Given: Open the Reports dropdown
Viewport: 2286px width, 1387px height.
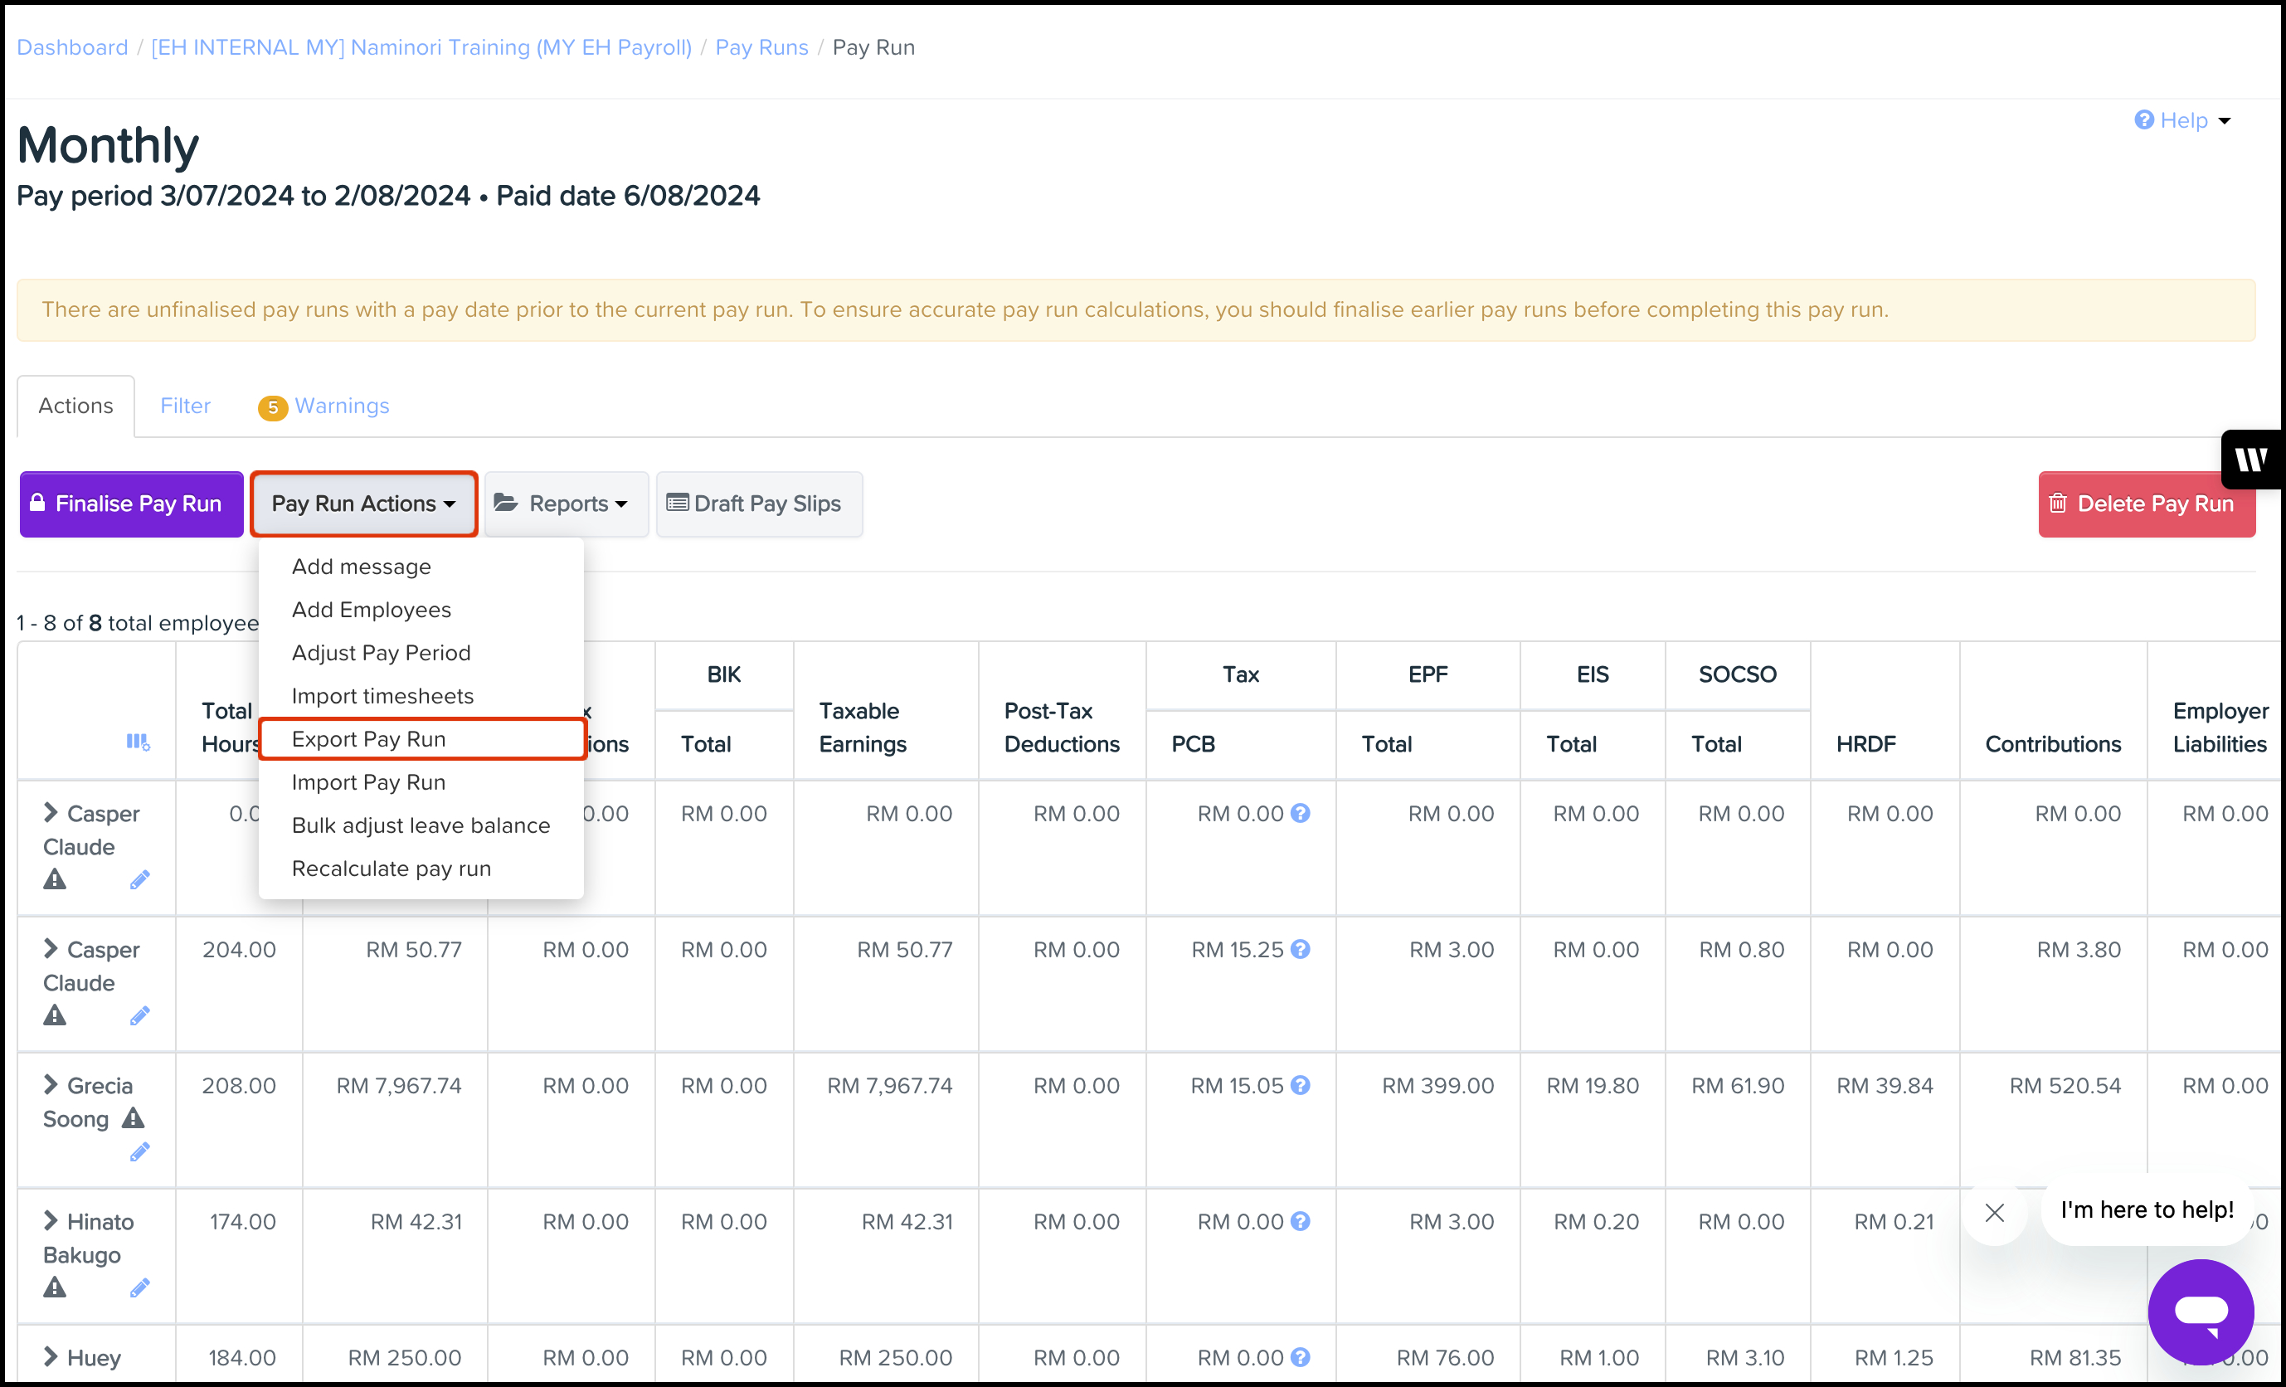Looking at the screenshot, I should point(566,504).
